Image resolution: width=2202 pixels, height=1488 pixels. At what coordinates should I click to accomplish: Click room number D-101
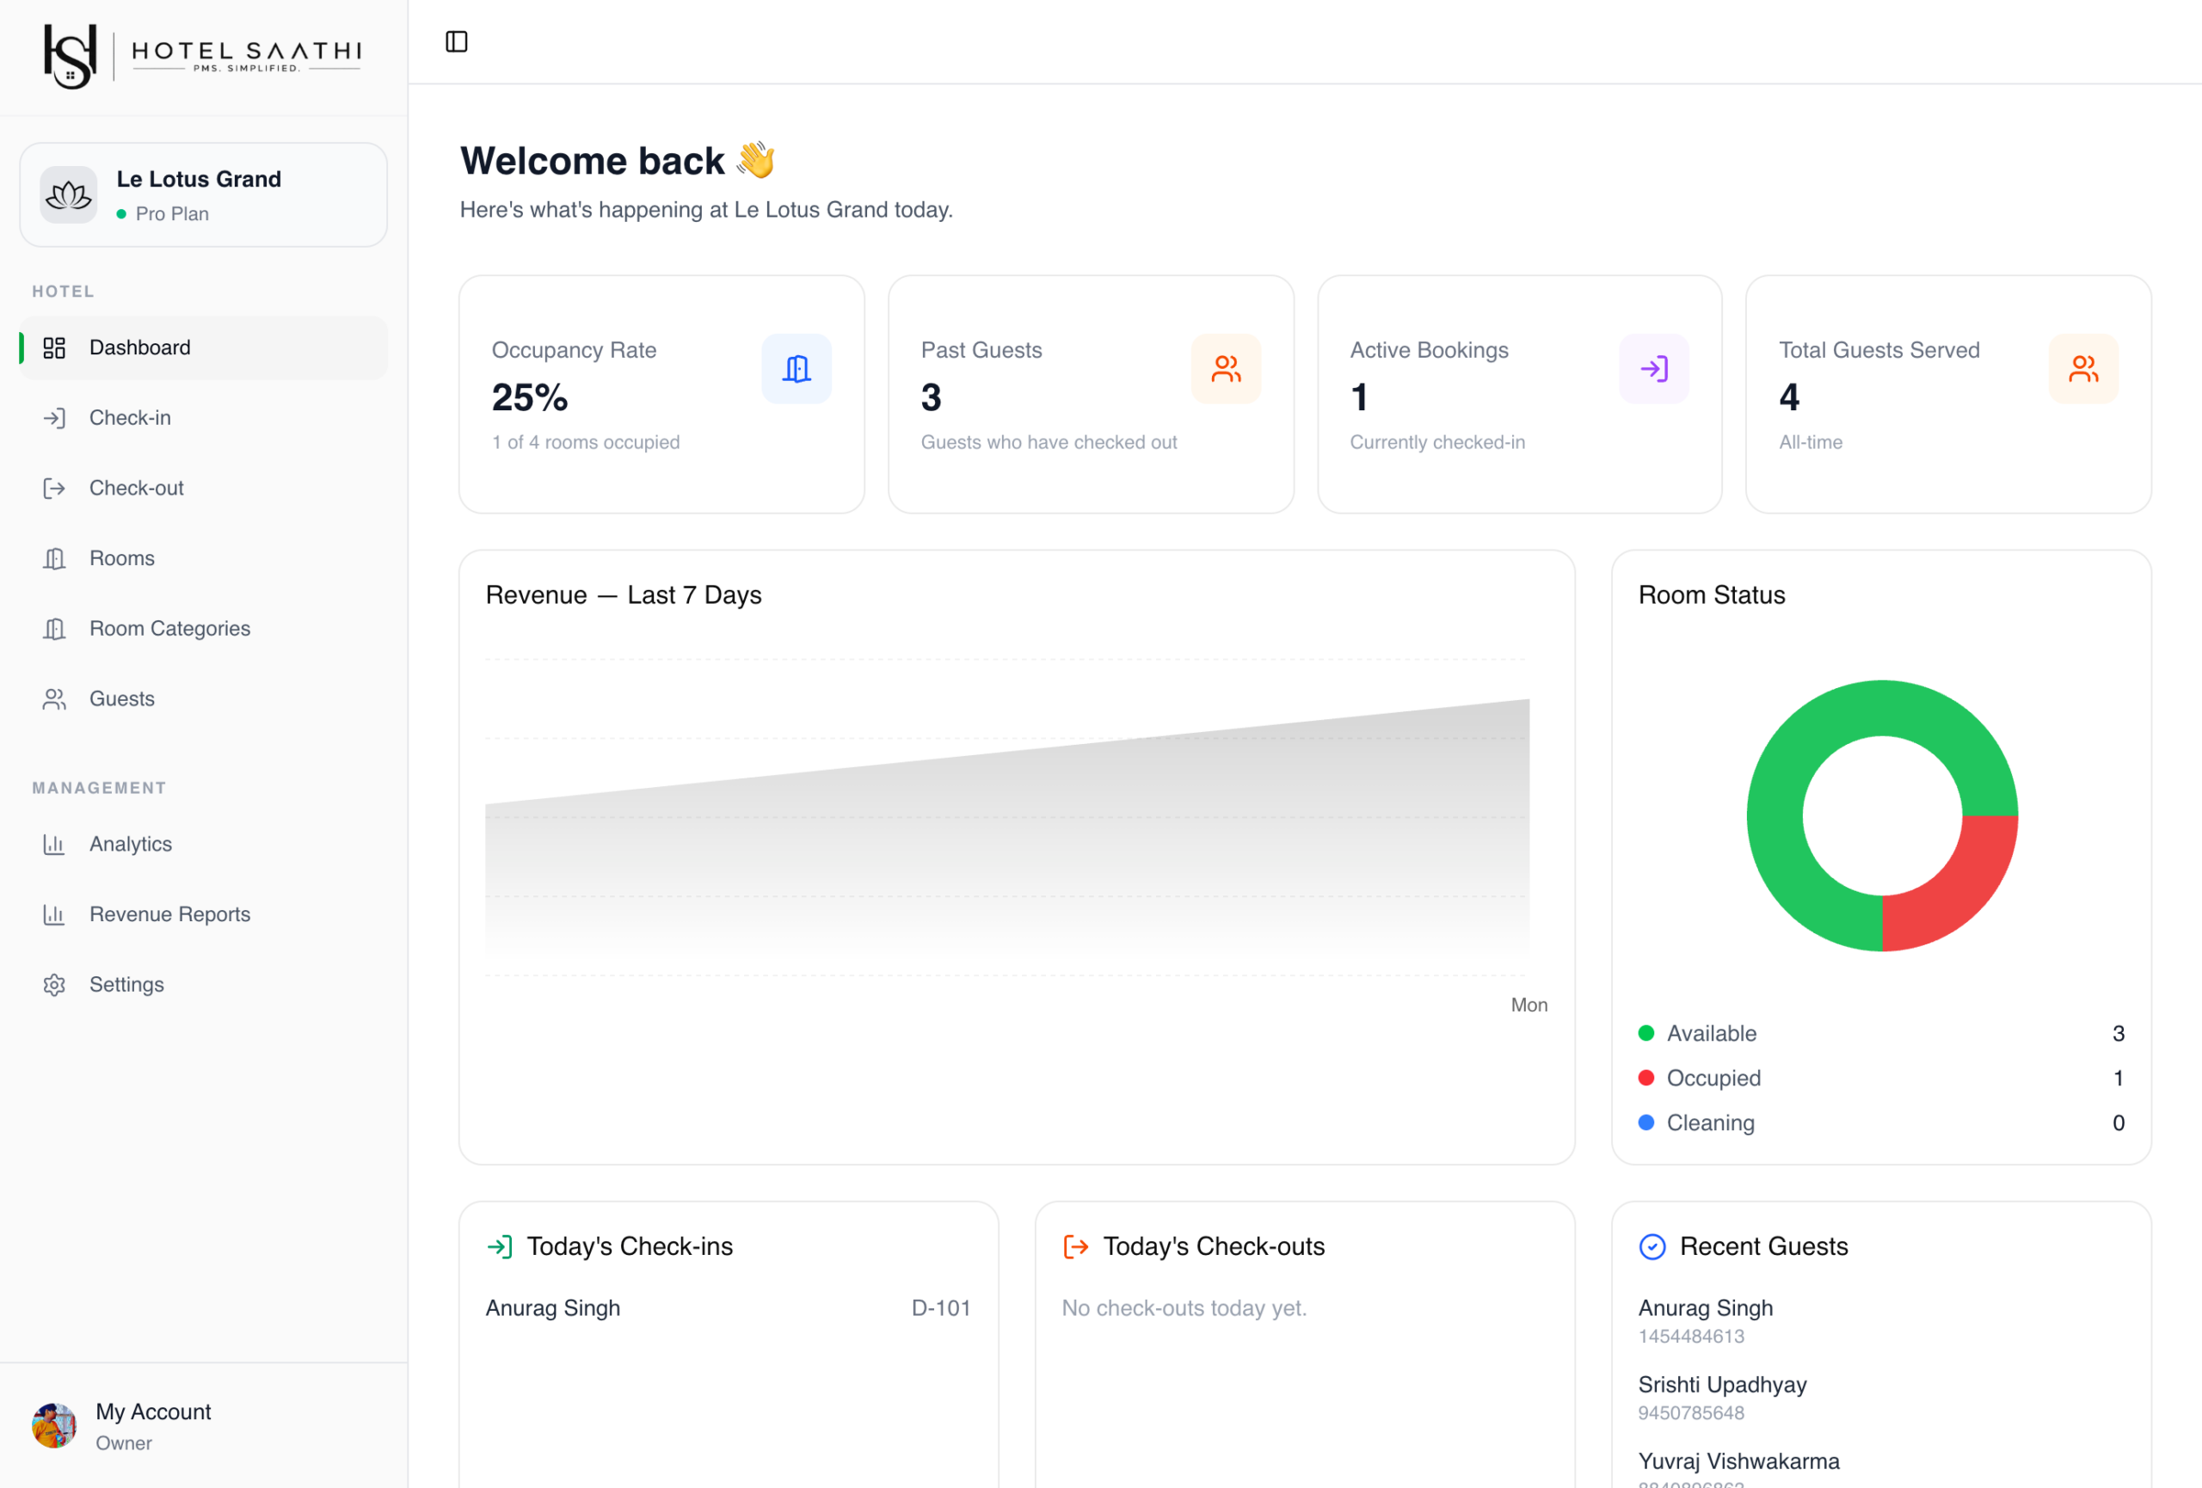coord(941,1308)
